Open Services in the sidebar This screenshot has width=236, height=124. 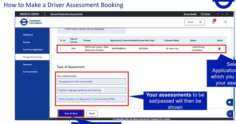[27, 42]
